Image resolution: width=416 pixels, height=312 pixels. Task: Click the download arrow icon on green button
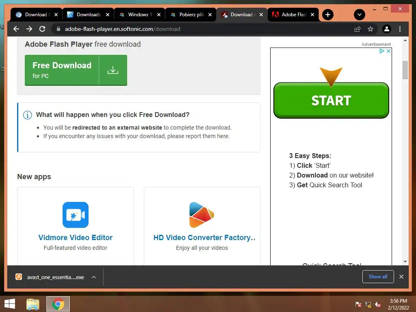[x=113, y=70]
